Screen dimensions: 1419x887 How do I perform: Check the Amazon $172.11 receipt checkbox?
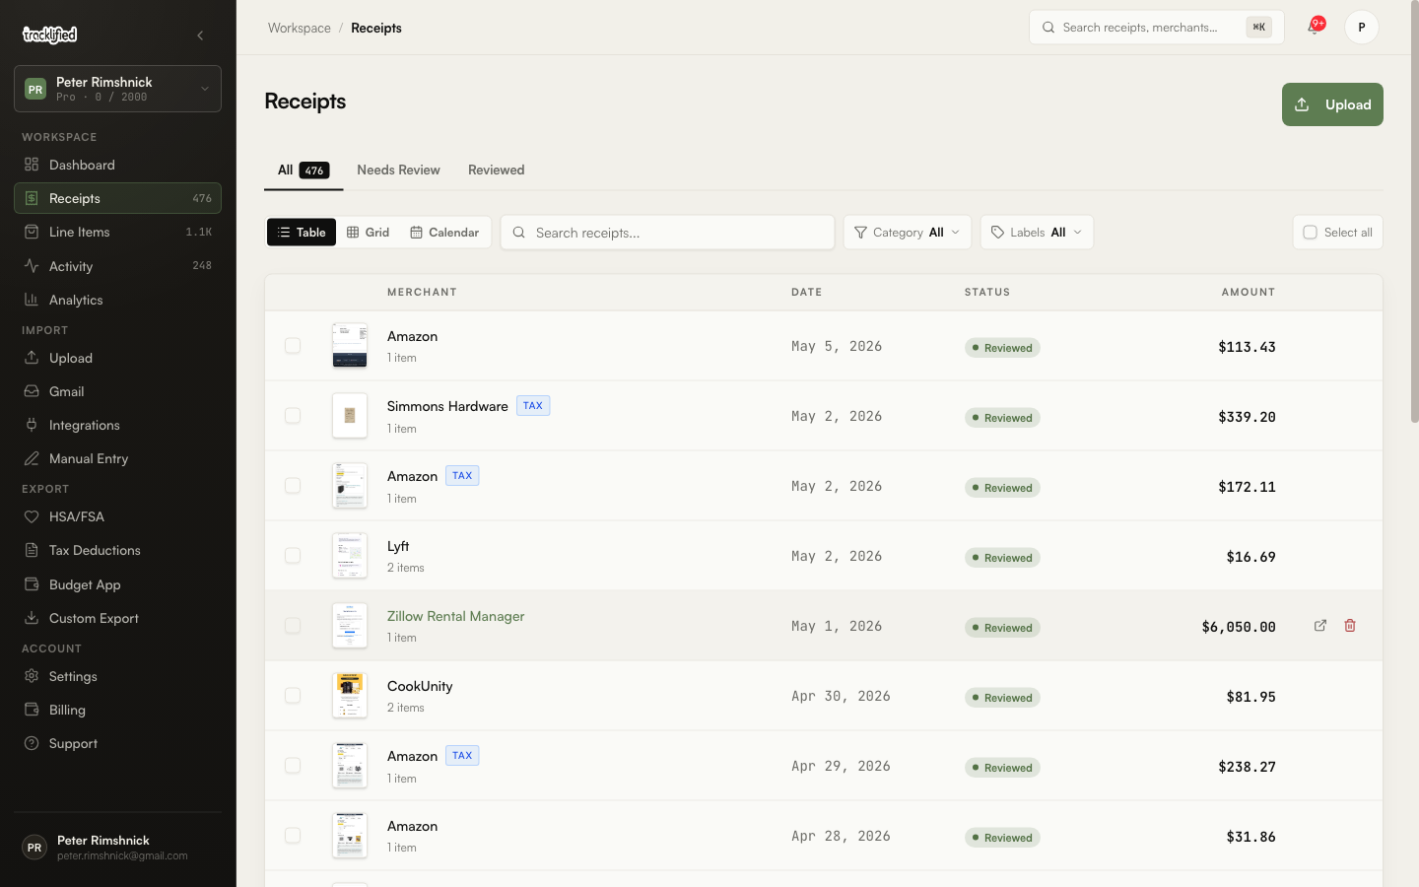click(293, 486)
